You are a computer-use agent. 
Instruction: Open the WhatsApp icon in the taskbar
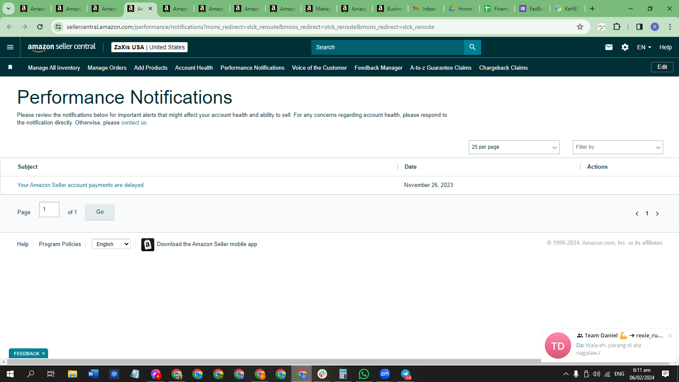364,374
